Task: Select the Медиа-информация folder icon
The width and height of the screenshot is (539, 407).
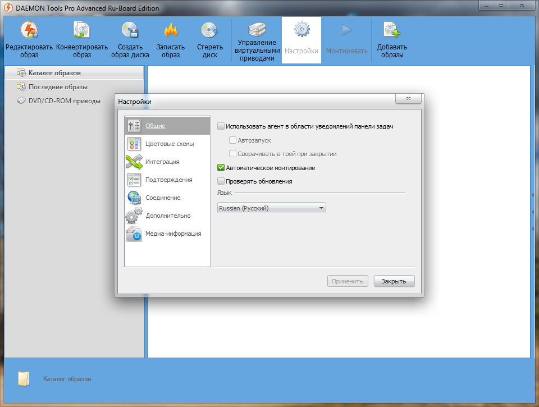Action: click(x=134, y=234)
